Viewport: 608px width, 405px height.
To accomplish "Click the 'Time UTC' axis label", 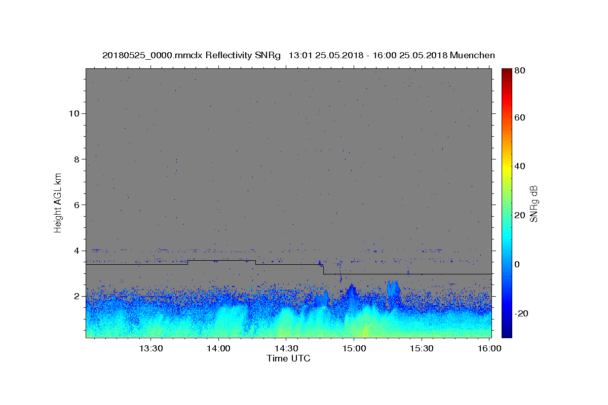I will 288,358.
